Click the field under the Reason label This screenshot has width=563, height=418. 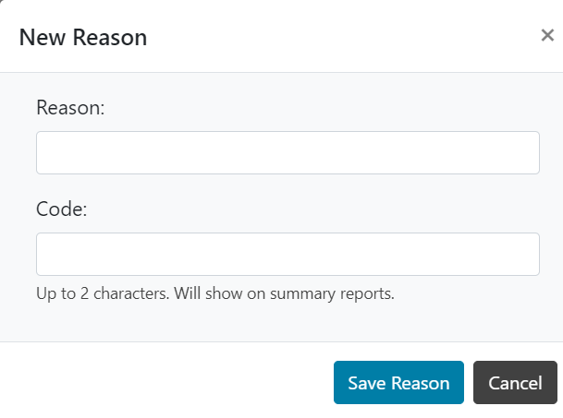tap(288, 153)
